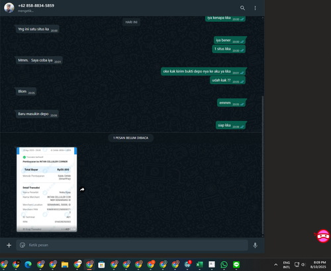Open the taskbar app left of Excel
The width and height of the screenshot is (331, 271).
click(x=187, y=264)
